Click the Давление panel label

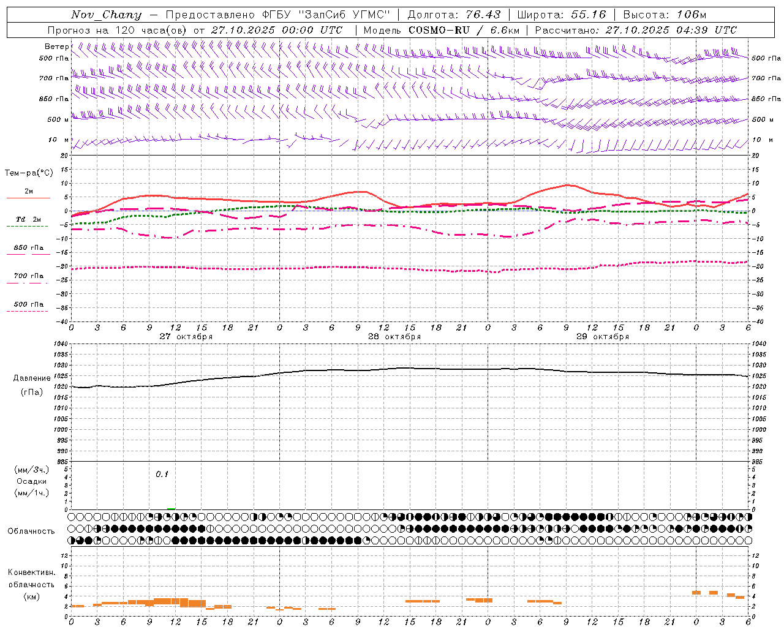point(32,378)
